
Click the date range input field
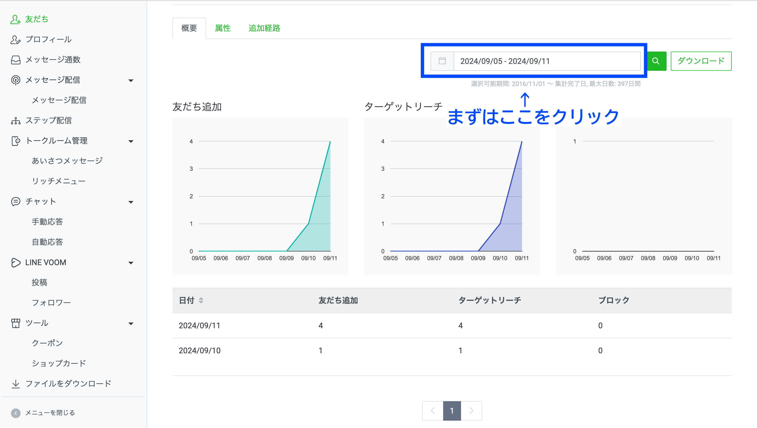tap(547, 61)
